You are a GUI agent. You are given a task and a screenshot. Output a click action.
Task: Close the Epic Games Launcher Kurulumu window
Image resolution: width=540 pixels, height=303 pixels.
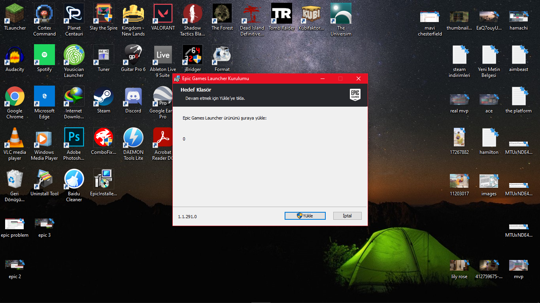tap(359, 79)
